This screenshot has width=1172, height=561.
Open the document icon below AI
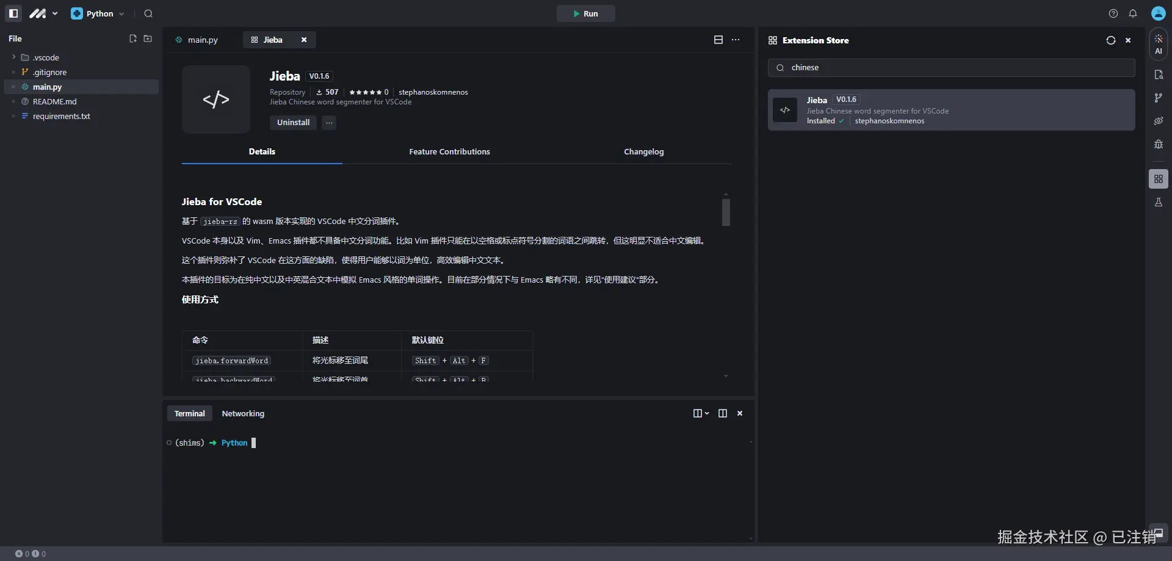pos(1159,74)
